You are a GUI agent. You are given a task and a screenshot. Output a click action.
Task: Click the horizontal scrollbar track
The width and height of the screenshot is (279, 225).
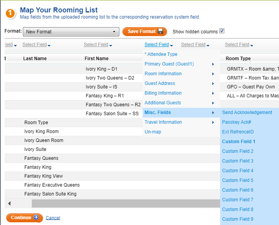click(124, 204)
